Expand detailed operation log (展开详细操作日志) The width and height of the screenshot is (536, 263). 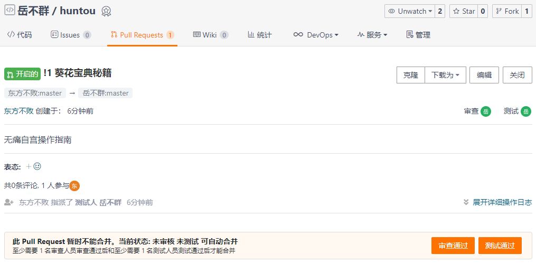(497, 202)
